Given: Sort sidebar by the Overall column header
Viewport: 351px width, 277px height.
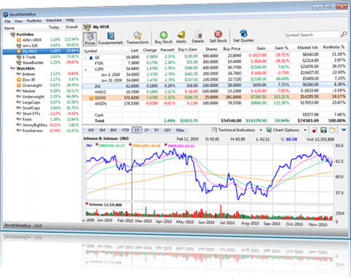Looking at the screenshot, I should pyautogui.click(x=72, y=27).
